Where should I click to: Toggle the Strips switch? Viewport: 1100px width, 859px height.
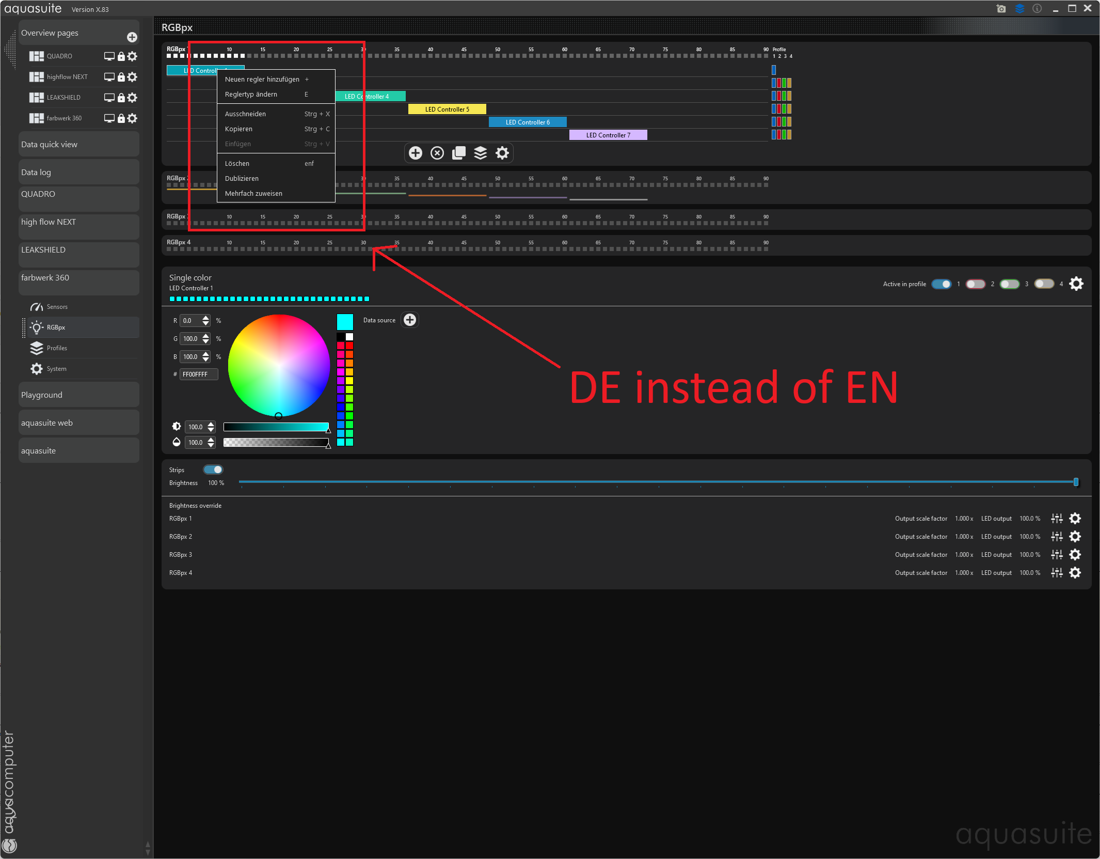coord(213,470)
